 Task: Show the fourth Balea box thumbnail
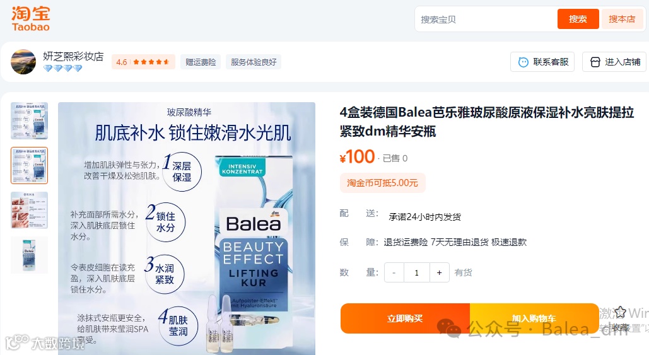click(x=30, y=255)
